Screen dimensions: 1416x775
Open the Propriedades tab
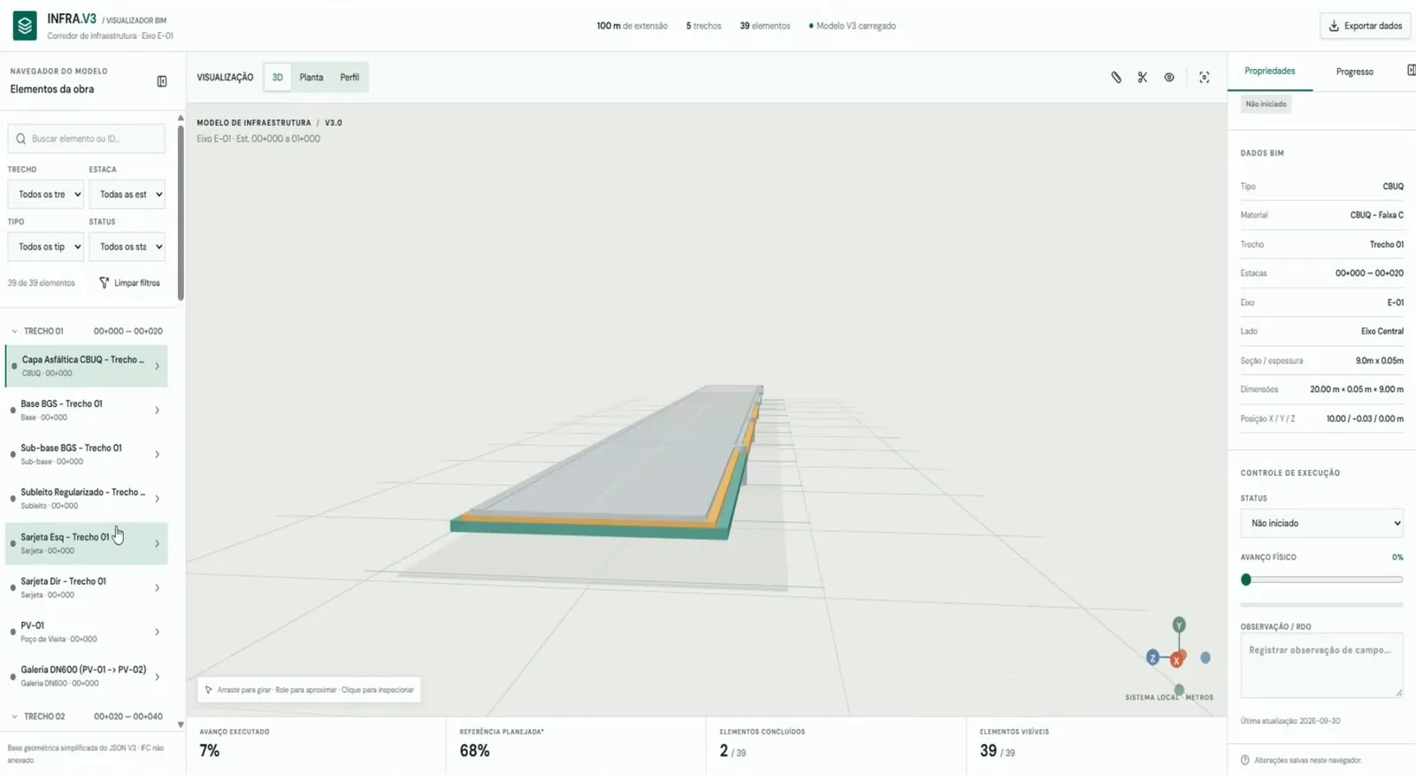[x=1269, y=72]
